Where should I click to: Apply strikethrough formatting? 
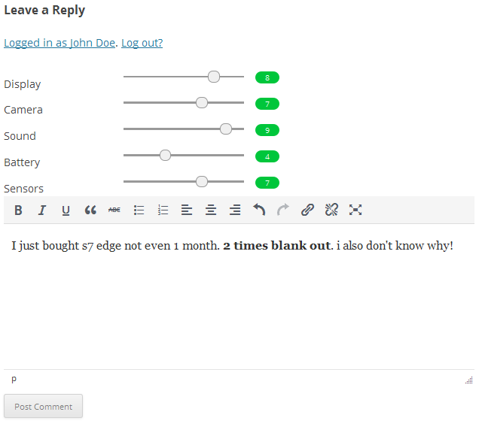(x=114, y=210)
